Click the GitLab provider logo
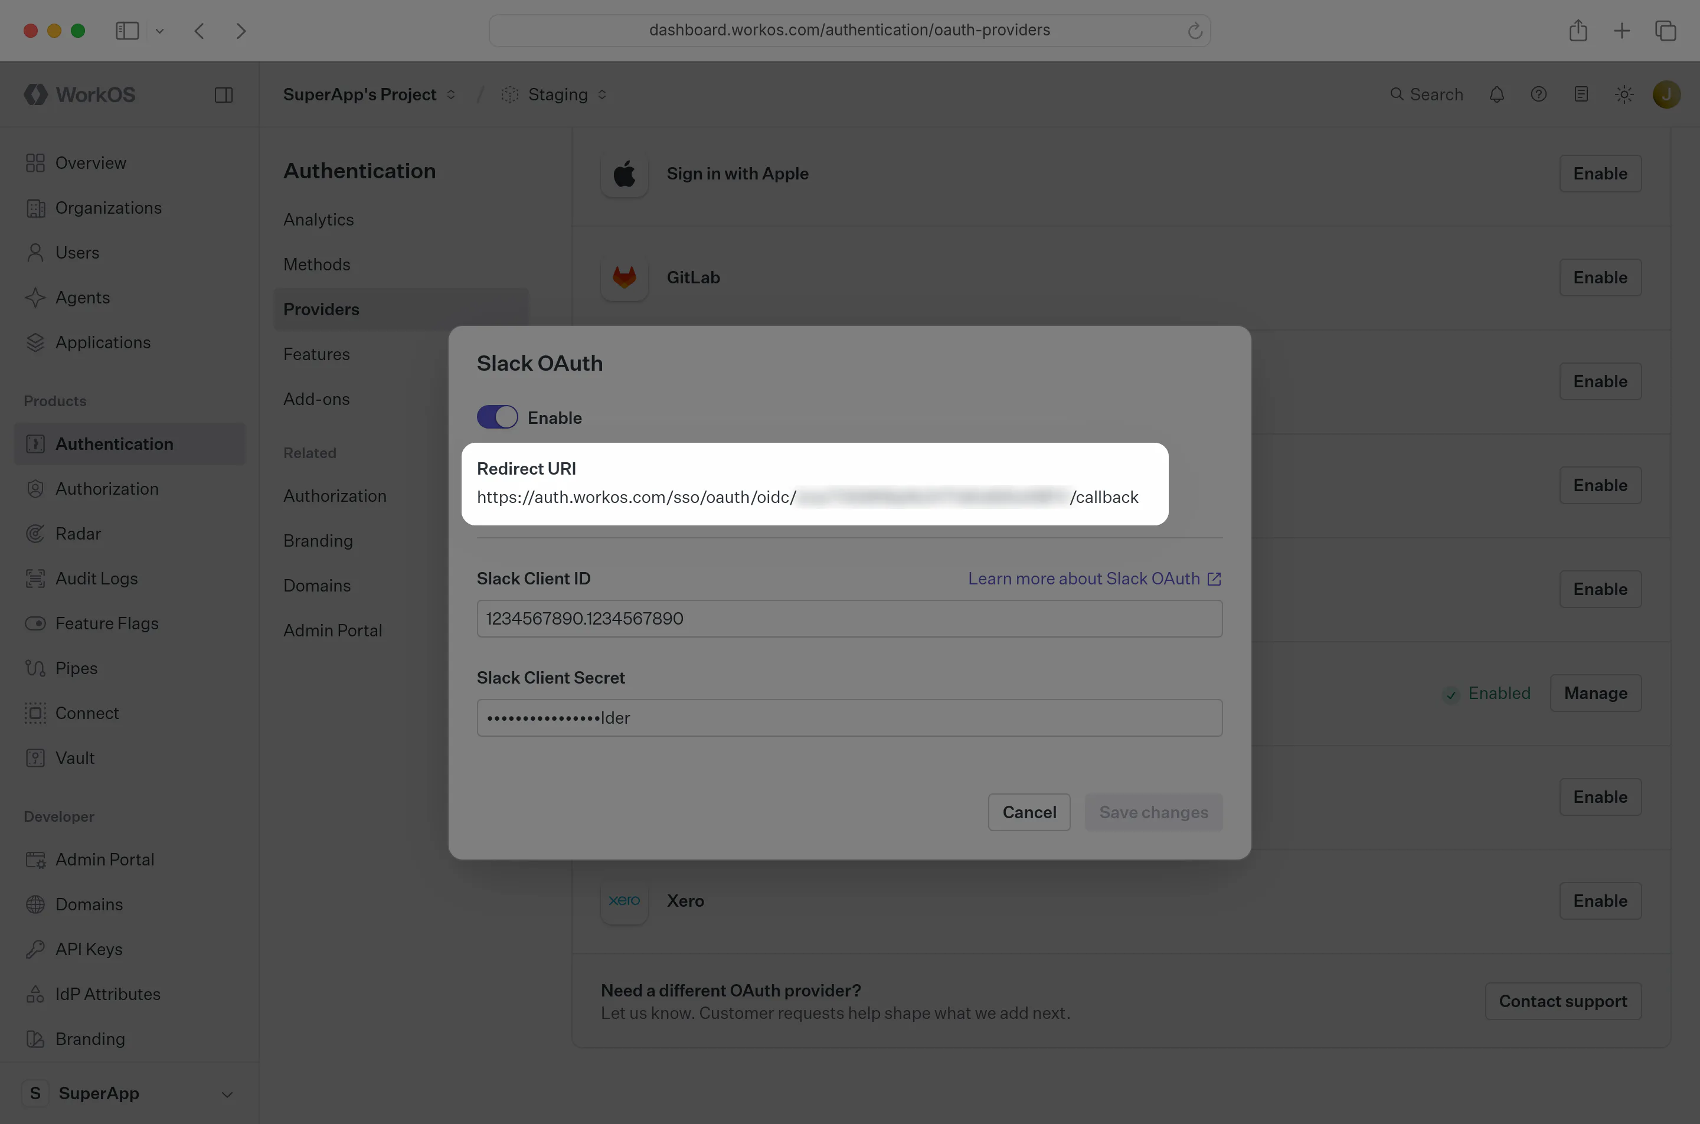 click(x=625, y=277)
